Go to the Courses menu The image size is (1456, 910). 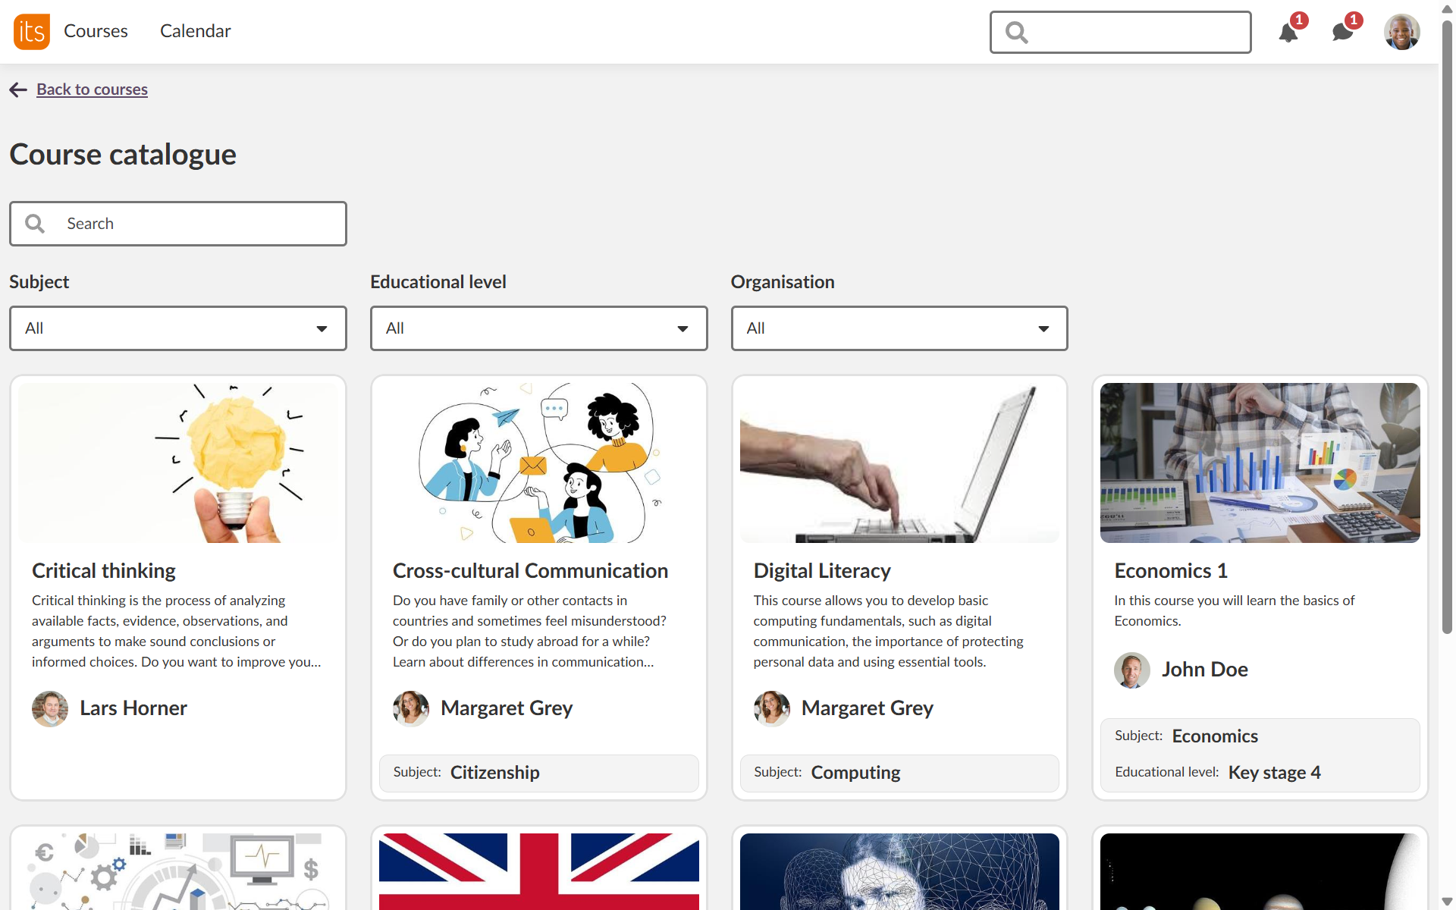tap(96, 31)
